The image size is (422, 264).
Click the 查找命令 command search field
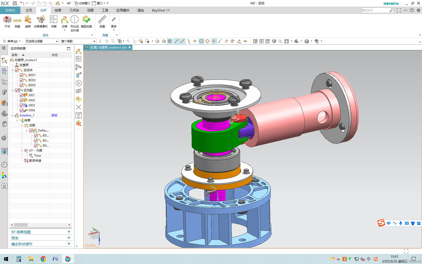[375, 10]
